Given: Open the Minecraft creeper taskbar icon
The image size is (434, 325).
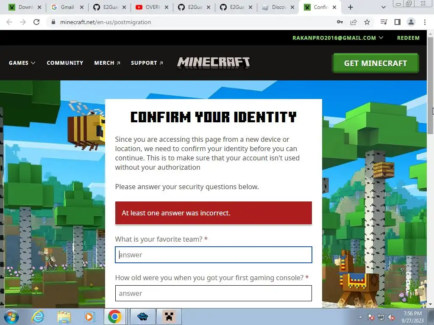Looking at the screenshot, I should coord(169,317).
